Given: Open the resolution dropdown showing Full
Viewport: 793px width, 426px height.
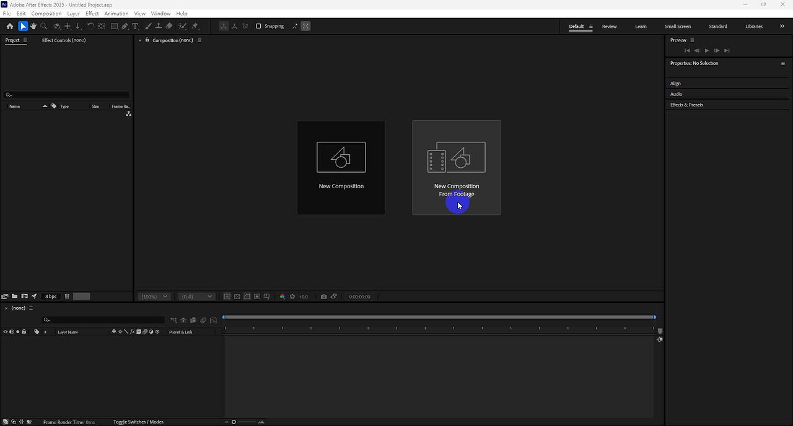Looking at the screenshot, I should 196,297.
